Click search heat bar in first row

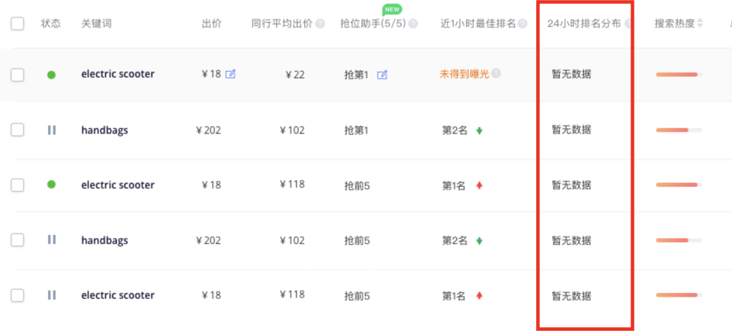point(678,74)
